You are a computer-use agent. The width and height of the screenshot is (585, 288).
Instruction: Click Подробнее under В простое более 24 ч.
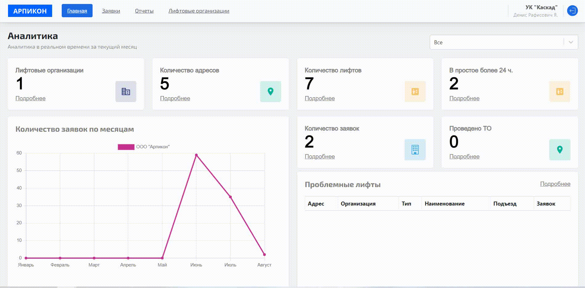click(464, 98)
